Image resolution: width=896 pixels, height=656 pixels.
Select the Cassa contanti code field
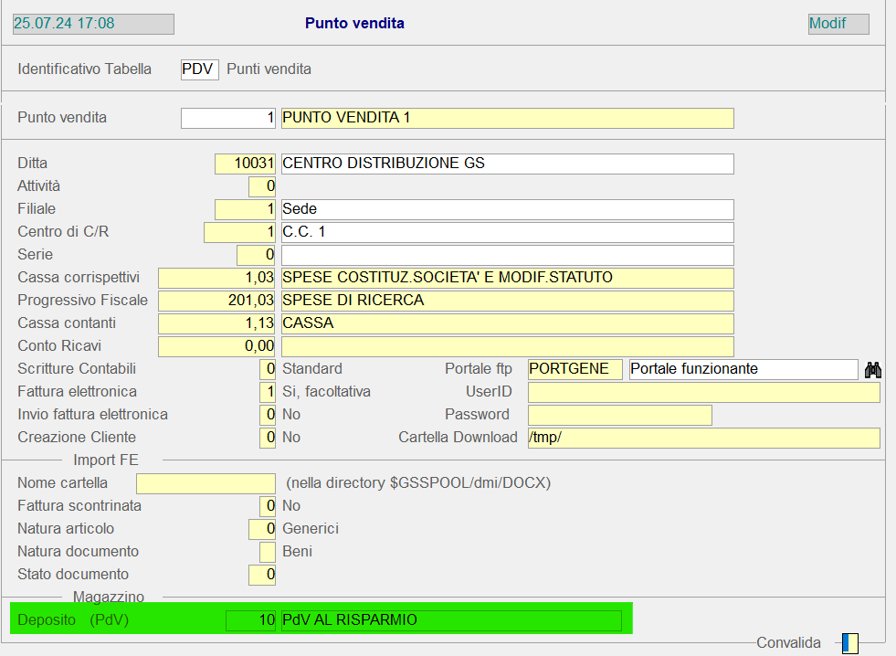tap(217, 323)
